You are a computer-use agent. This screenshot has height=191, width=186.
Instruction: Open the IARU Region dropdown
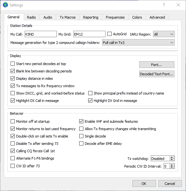164,34
